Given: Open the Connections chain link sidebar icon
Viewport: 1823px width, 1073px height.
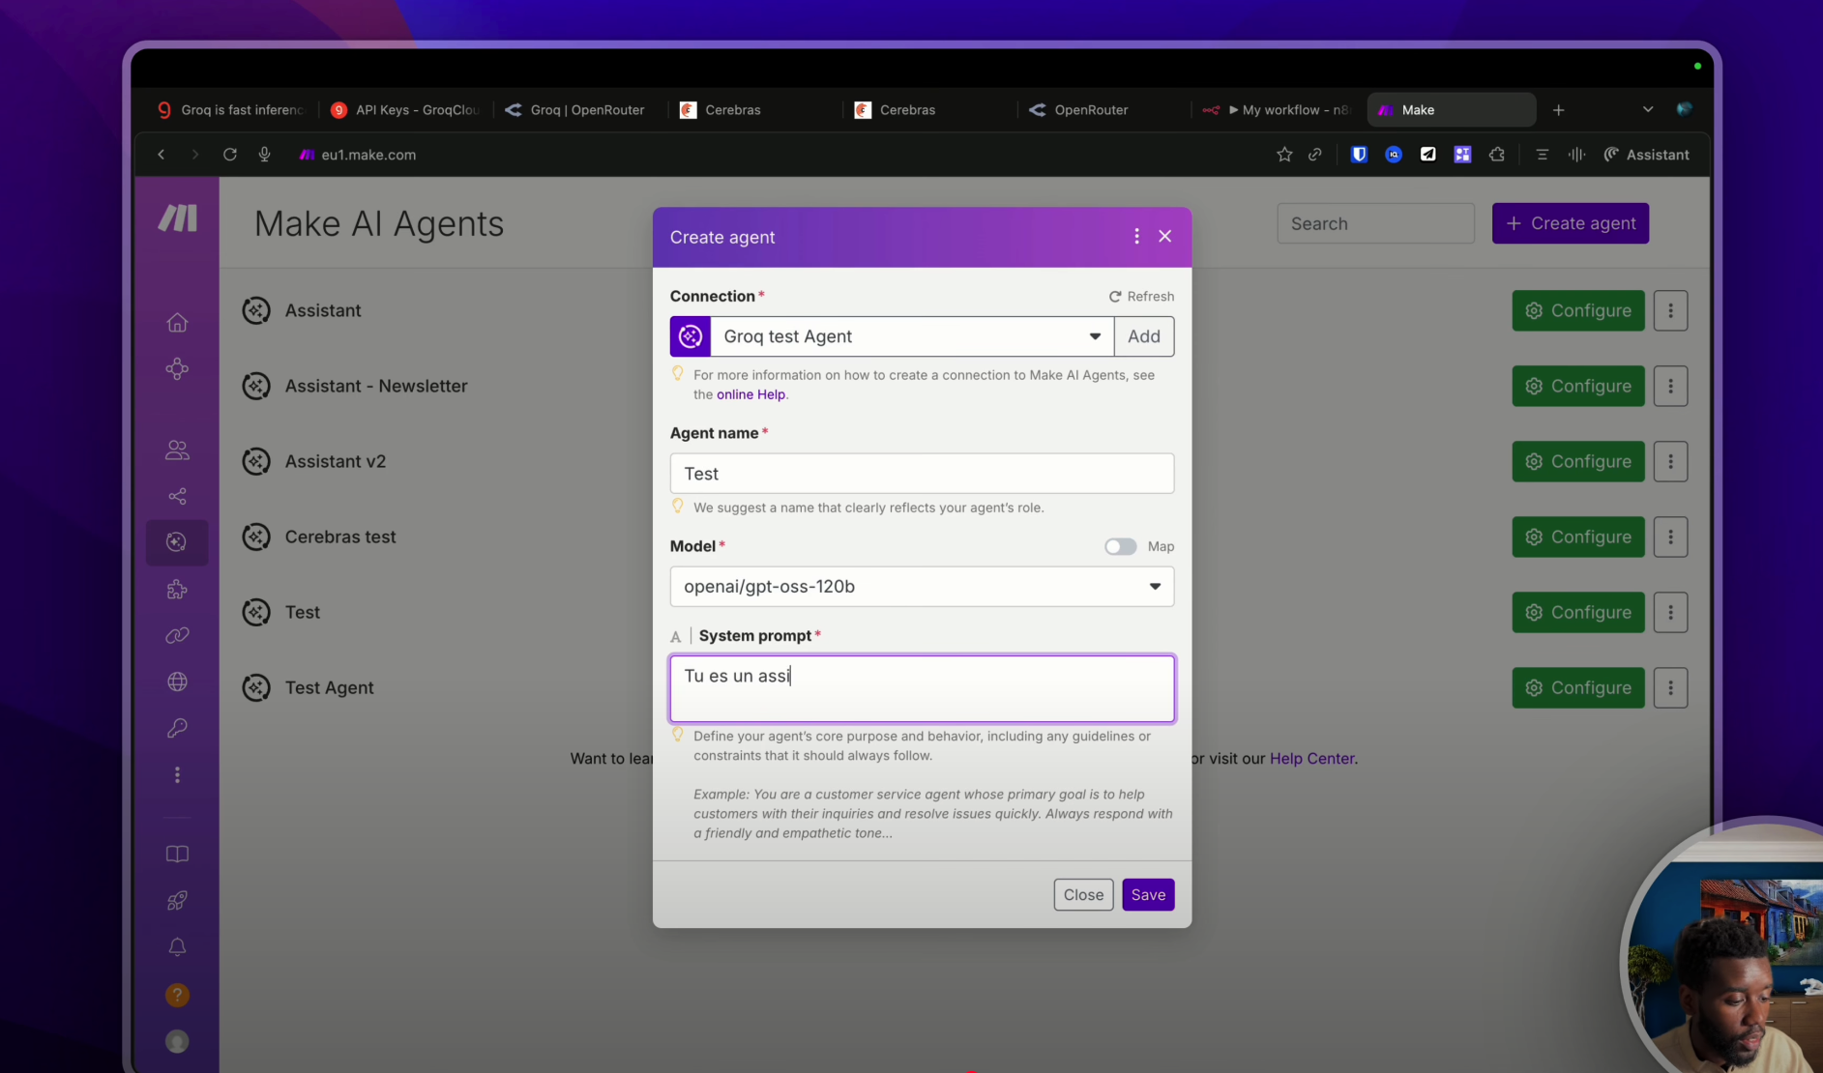Looking at the screenshot, I should tap(177, 635).
